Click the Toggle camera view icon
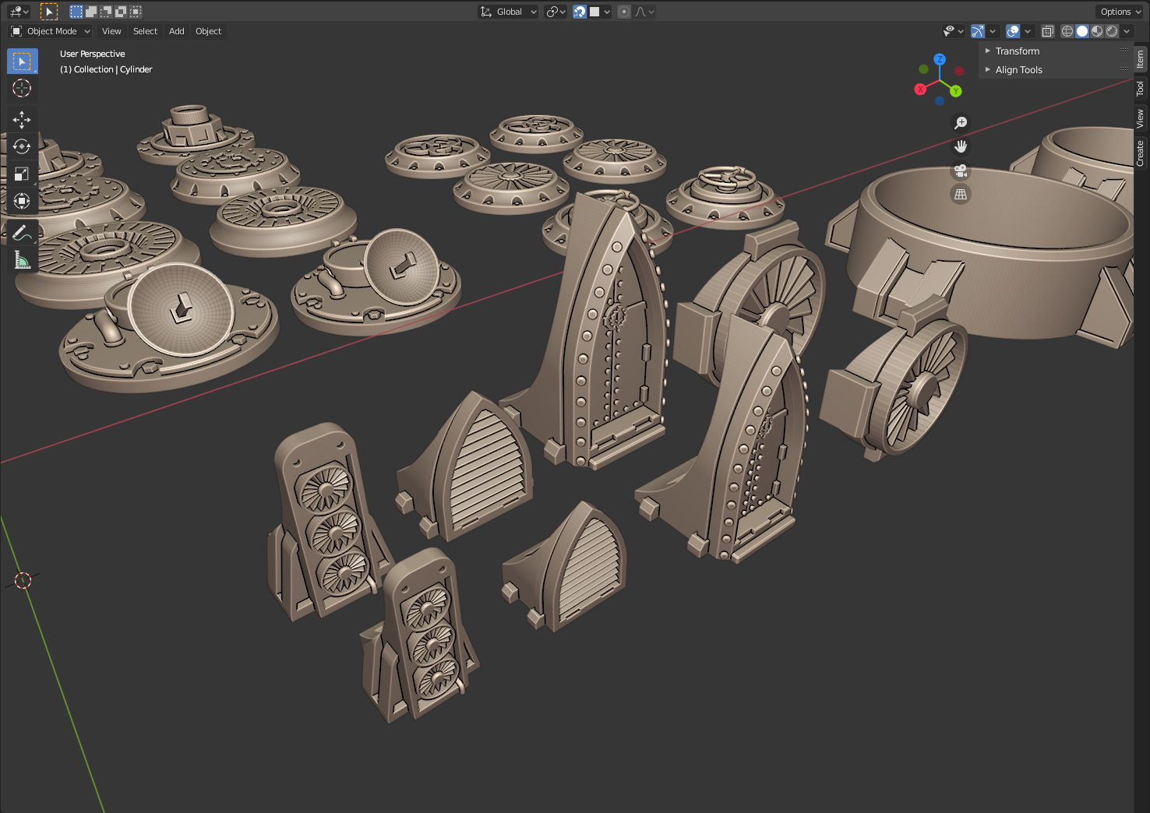The height and width of the screenshot is (813, 1150). point(961,171)
